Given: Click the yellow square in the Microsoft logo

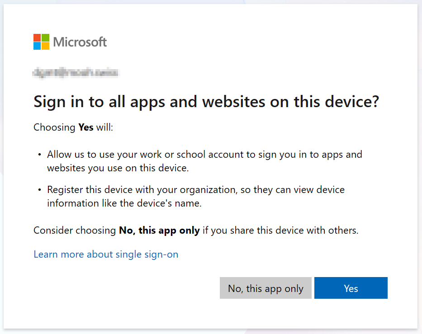Looking at the screenshot, I should click(x=46, y=46).
